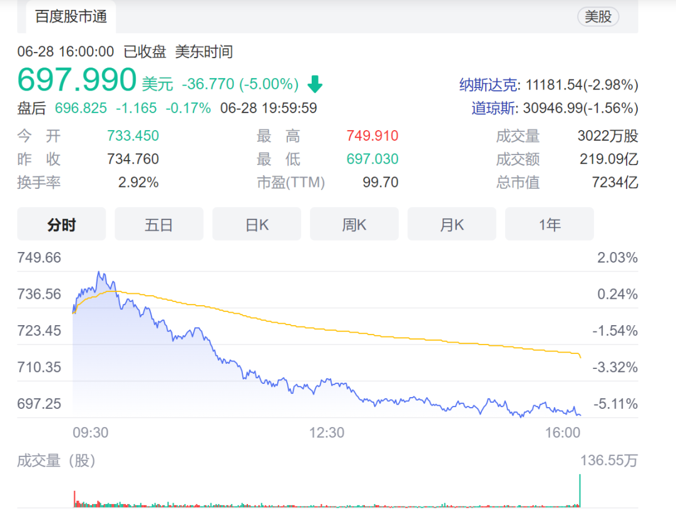Click the 成交量（股）volume chart label
This screenshot has width=676, height=519.
(x=56, y=461)
